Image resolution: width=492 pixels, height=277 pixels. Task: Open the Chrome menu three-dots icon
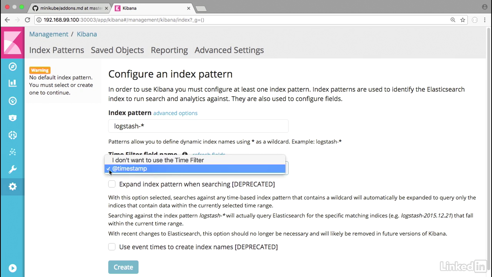tap(485, 20)
